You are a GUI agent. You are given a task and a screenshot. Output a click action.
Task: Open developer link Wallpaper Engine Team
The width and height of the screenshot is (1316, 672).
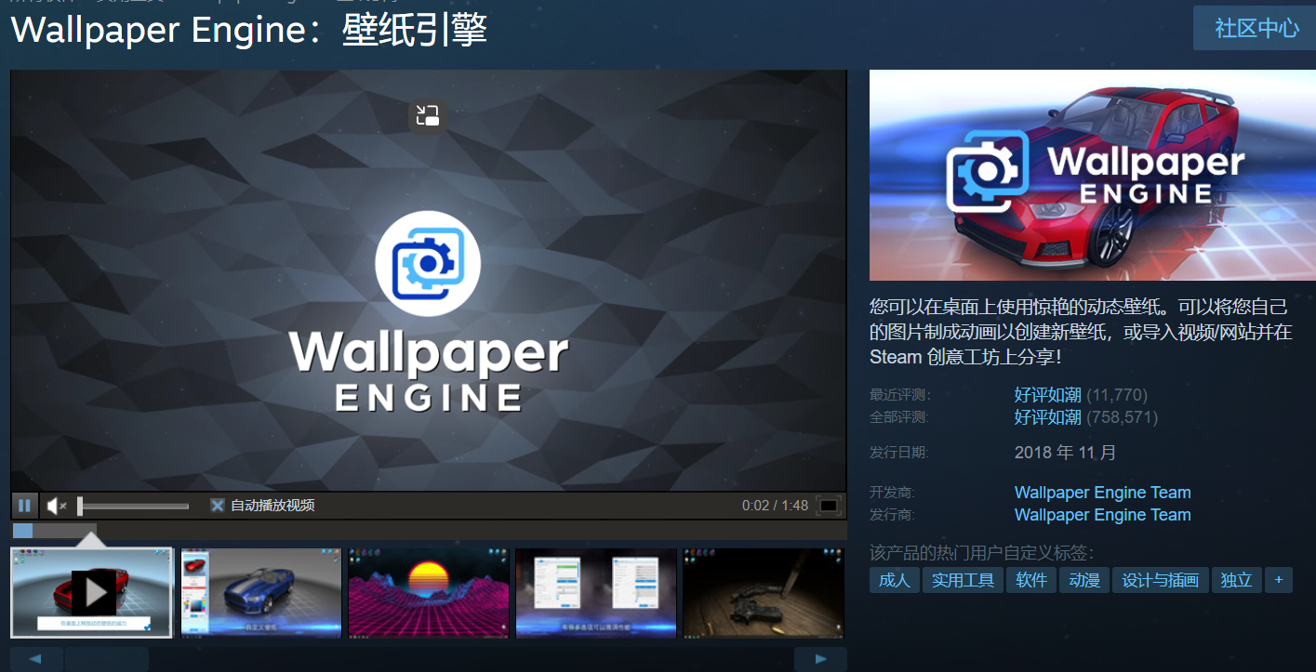1102,493
